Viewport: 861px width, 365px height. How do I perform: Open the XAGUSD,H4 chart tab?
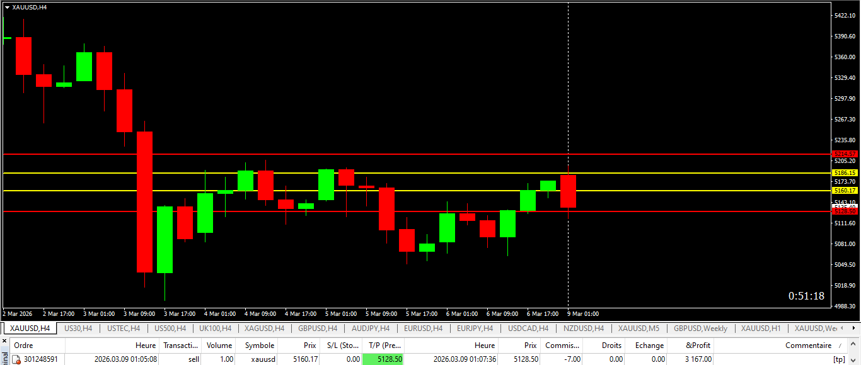click(x=264, y=328)
